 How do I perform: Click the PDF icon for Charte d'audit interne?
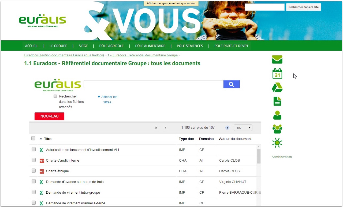click(42, 161)
